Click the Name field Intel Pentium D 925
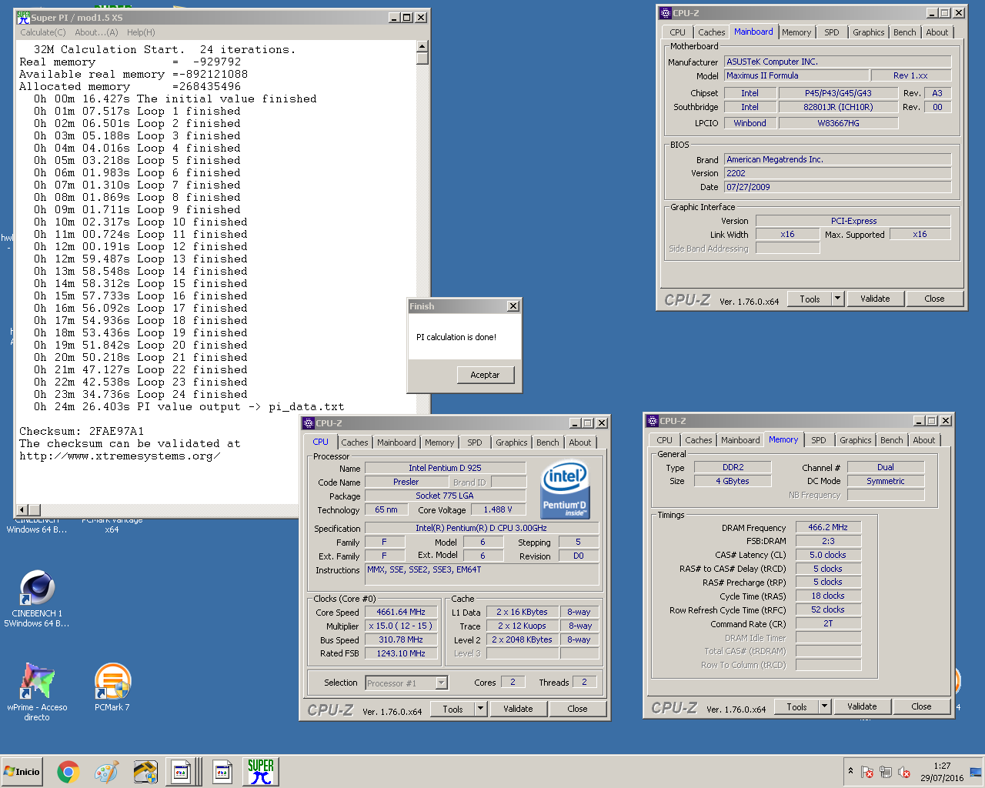This screenshot has height=788, width=985. coord(445,468)
